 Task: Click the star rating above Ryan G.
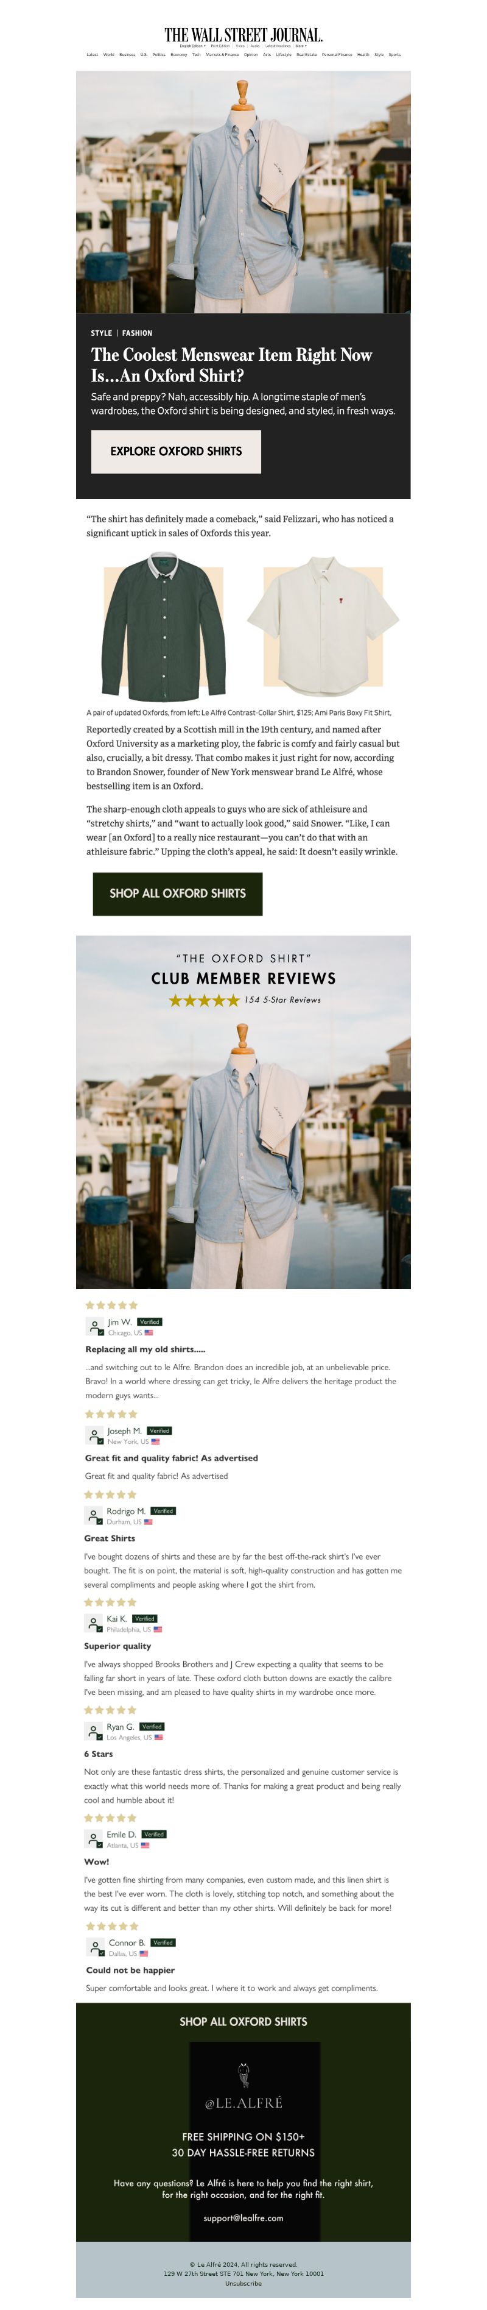click(x=111, y=1710)
